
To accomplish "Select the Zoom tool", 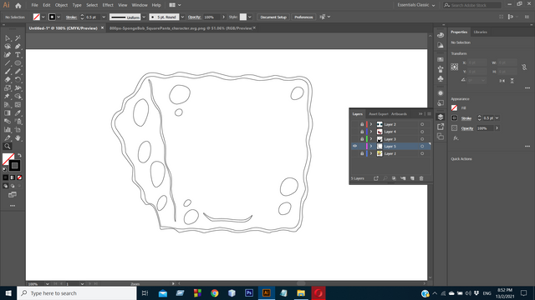I will pos(8,147).
